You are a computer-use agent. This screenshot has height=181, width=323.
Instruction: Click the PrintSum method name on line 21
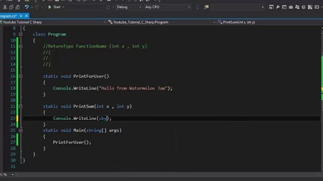pyautogui.click(x=84, y=106)
